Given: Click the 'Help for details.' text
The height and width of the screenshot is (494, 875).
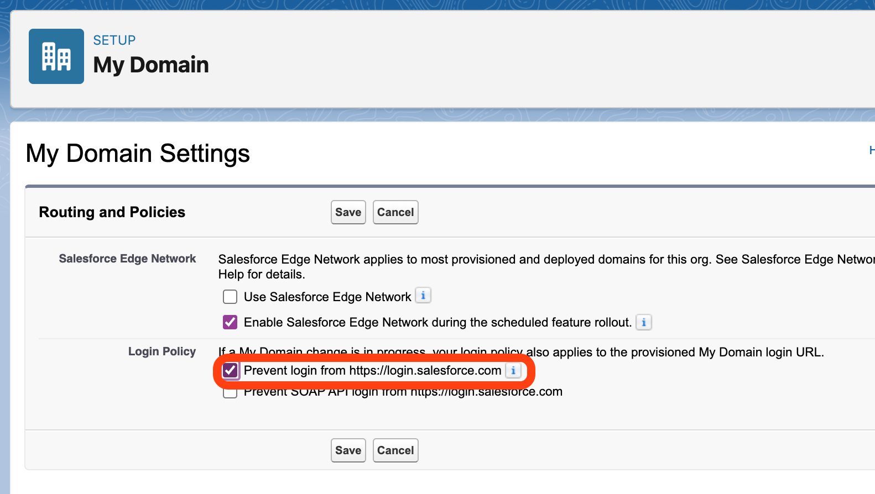Looking at the screenshot, I should point(262,275).
